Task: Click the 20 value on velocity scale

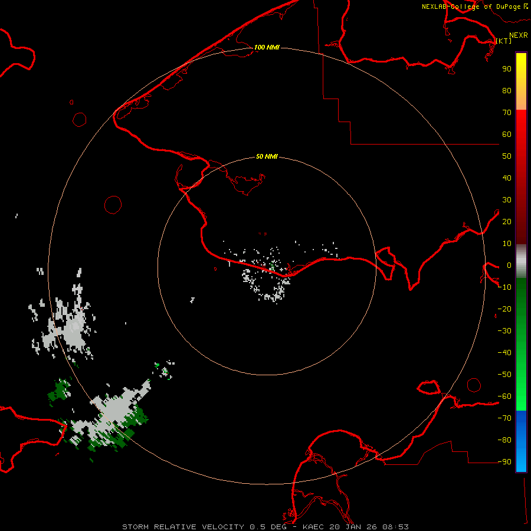Action: (507, 221)
